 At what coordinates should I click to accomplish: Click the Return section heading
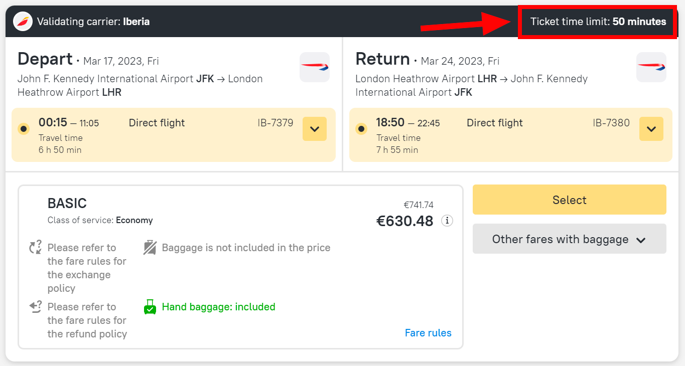[382, 59]
